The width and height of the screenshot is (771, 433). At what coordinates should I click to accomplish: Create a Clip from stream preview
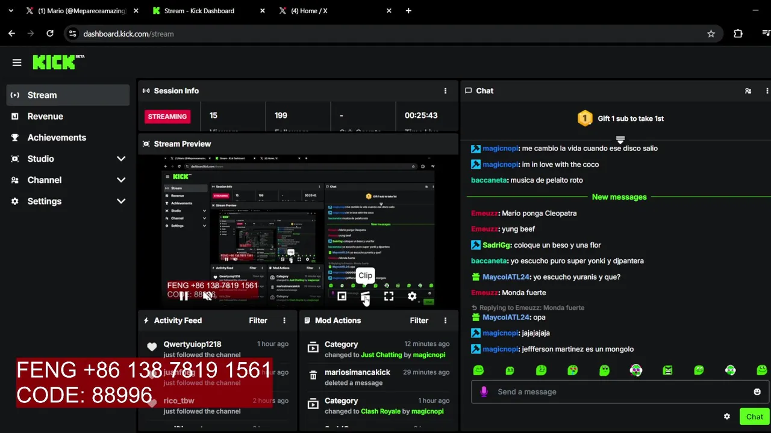(x=365, y=296)
